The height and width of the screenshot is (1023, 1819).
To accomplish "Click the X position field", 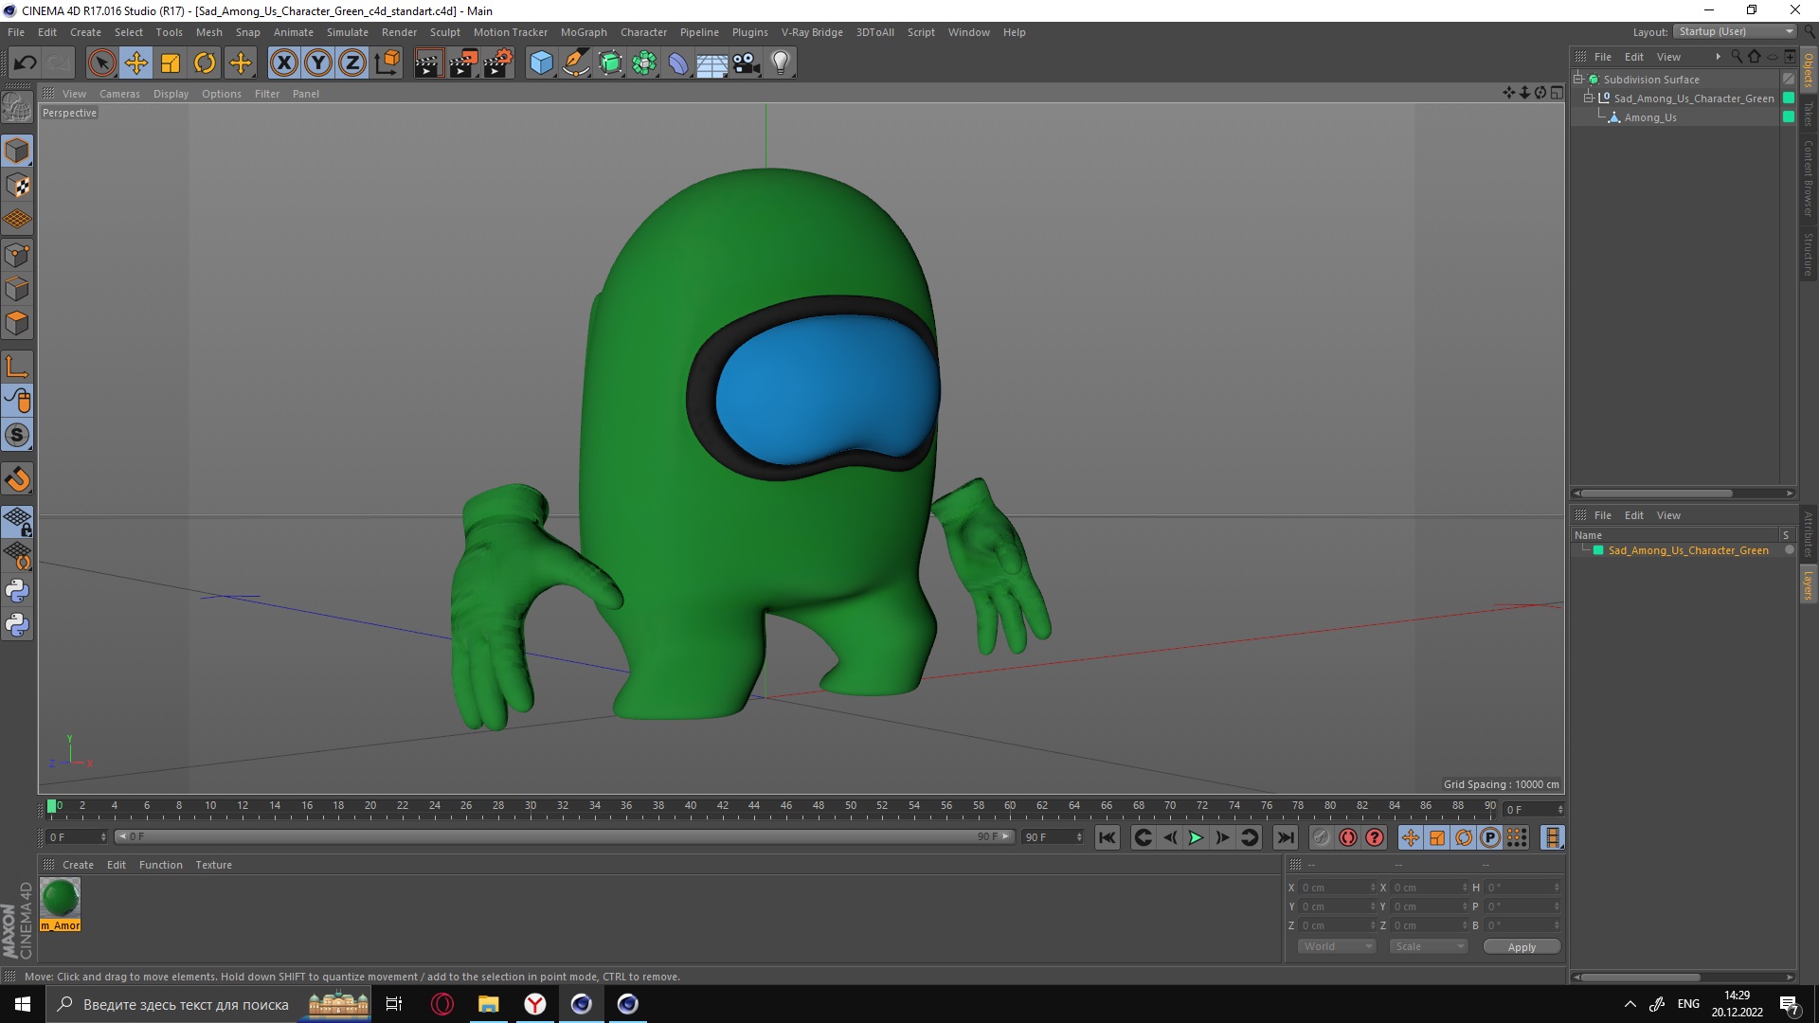I will (1336, 888).
